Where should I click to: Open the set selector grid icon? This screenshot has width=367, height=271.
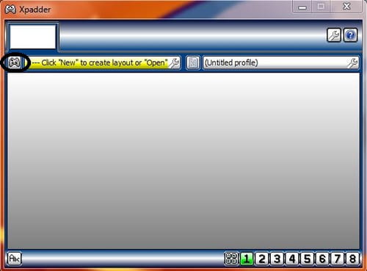click(x=231, y=259)
